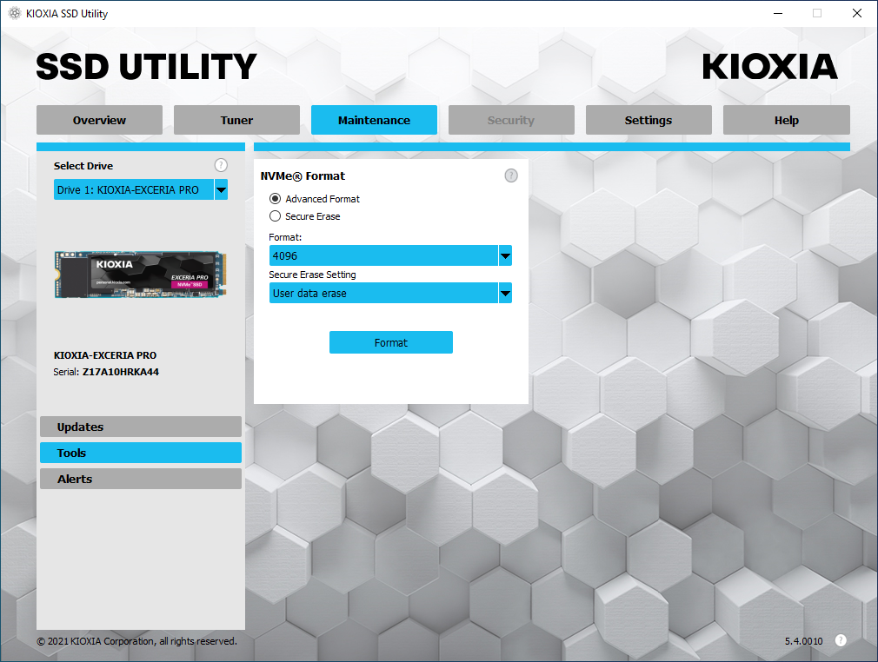
Task: Click the KIOXIA Corporation copyright text
Action: point(137,641)
